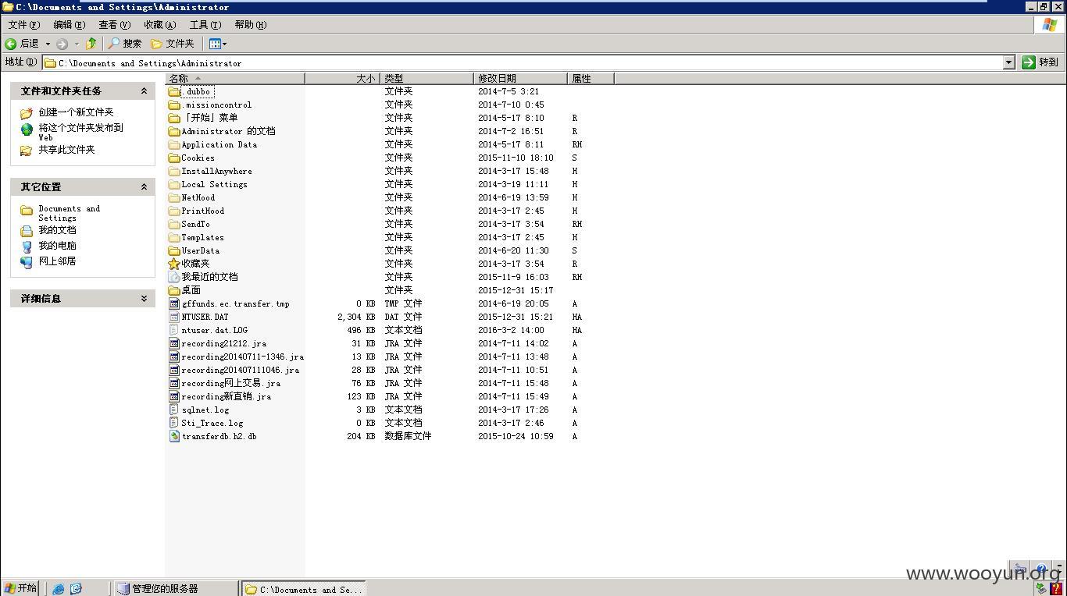Click 创建一个新文件夹 link

(76, 112)
